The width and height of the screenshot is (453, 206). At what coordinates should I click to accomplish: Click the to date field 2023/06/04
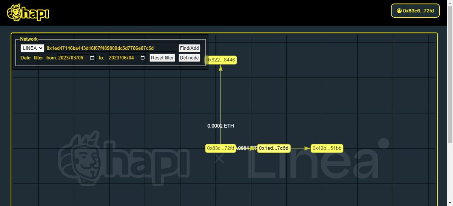127,58
